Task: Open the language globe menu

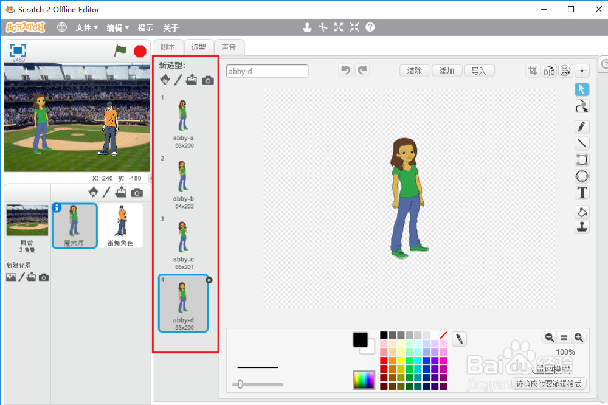Action: pyautogui.click(x=61, y=27)
